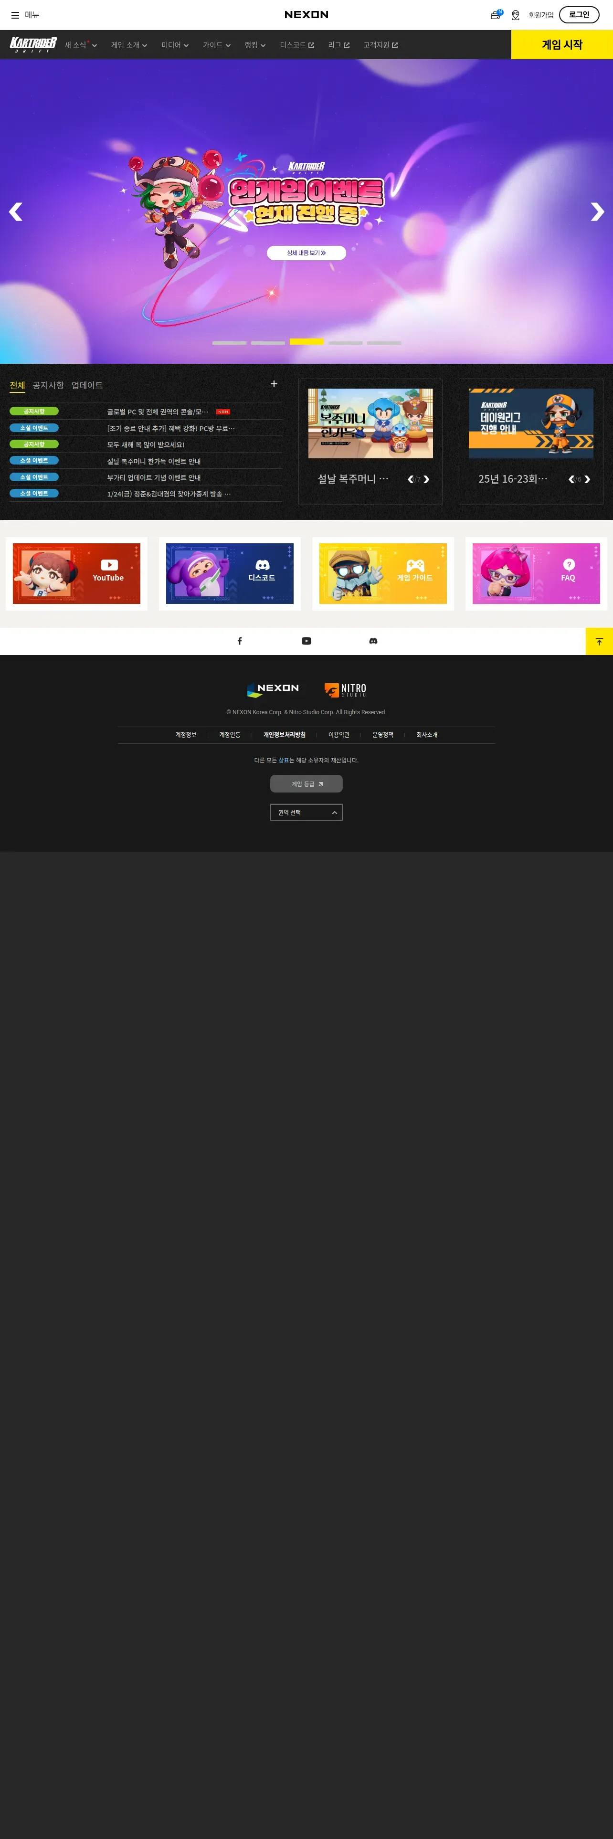Click the KartRider Drift logo
The image size is (613, 1839).
pyautogui.click(x=33, y=45)
